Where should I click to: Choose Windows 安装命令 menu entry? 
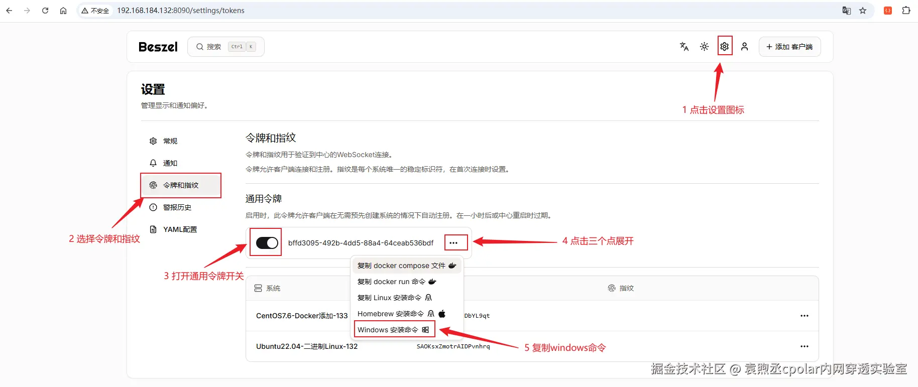[x=406, y=330]
